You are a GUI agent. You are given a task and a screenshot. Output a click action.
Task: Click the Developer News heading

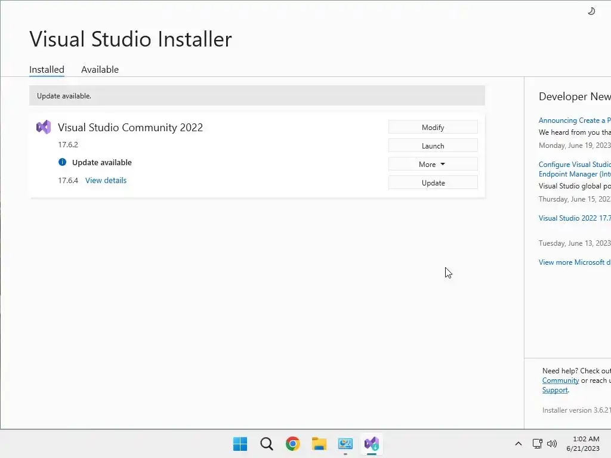[575, 97]
